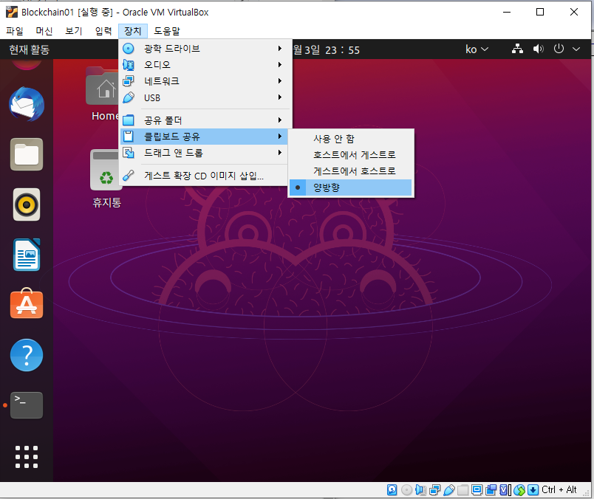This screenshot has width=594, height=499.
Task: Open the Optical Drives (광학 드라이브) submenu
Action: [x=205, y=49]
